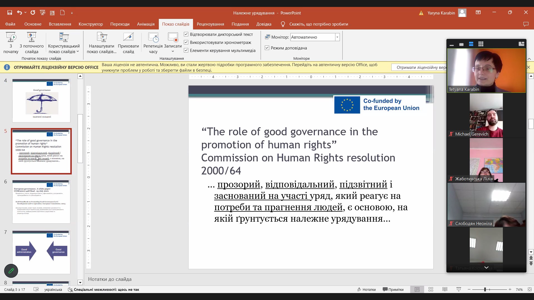Toggle use timings checkbox
Viewport: 534px width, 300px height.
(186, 42)
